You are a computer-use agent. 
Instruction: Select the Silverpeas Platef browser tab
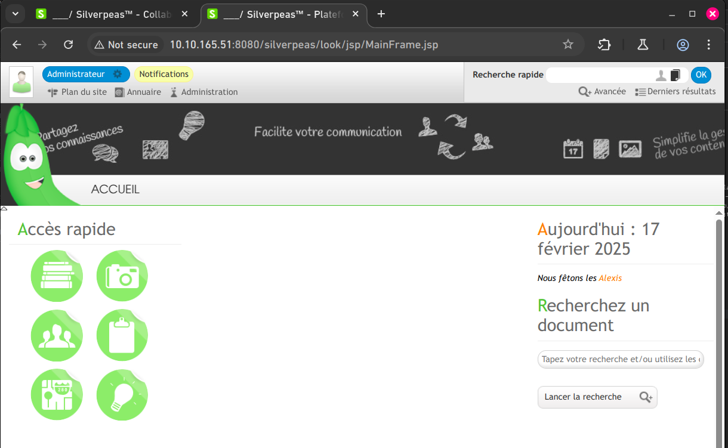[283, 14]
